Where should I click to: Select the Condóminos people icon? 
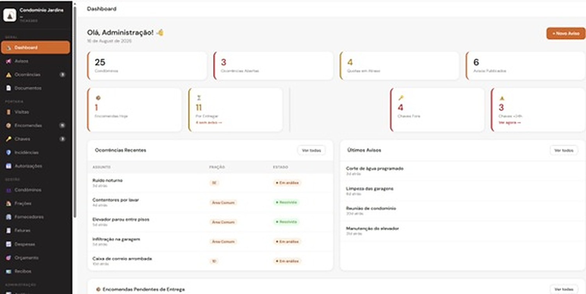[x=9, y=190]
